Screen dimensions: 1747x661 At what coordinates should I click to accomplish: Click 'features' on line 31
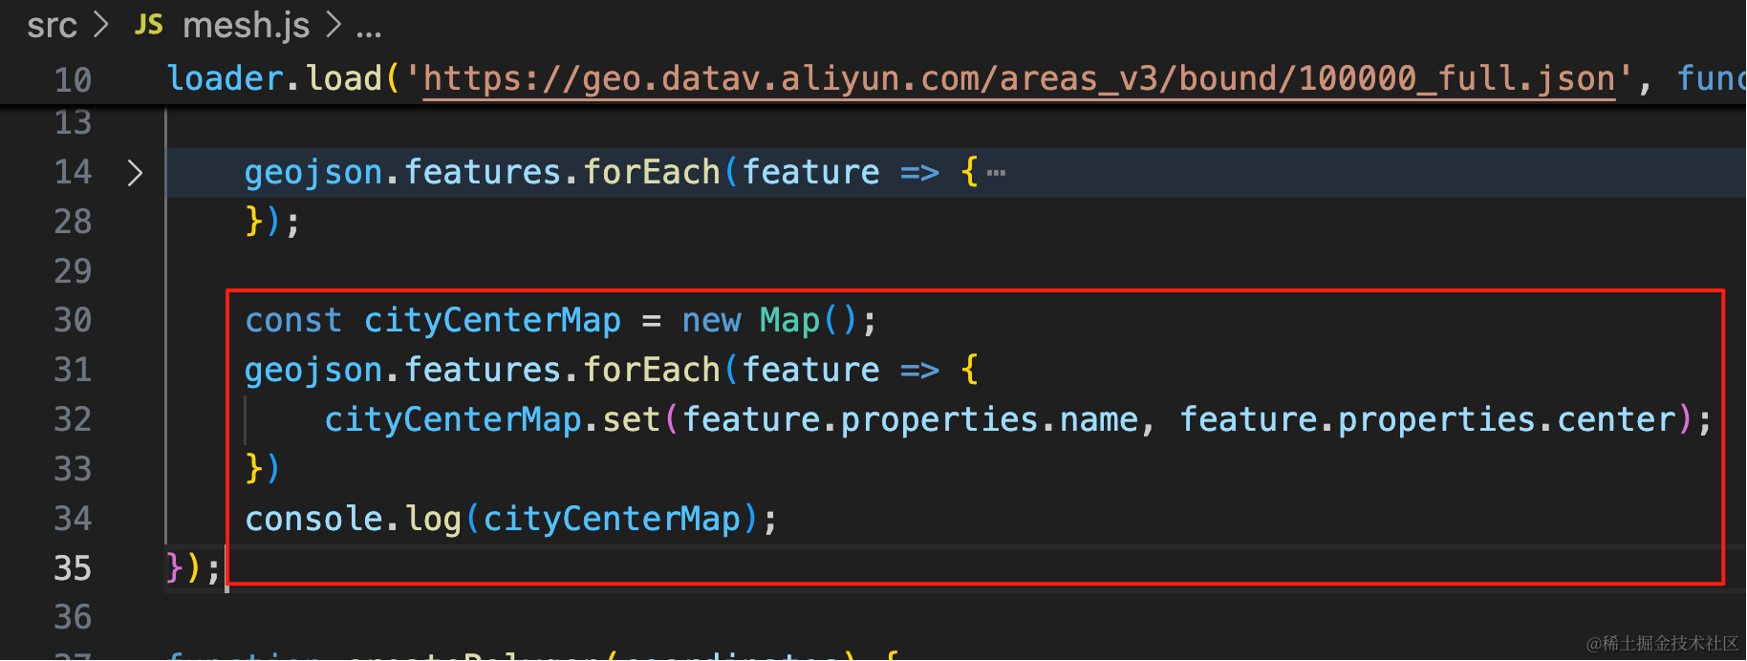point(483,370)
